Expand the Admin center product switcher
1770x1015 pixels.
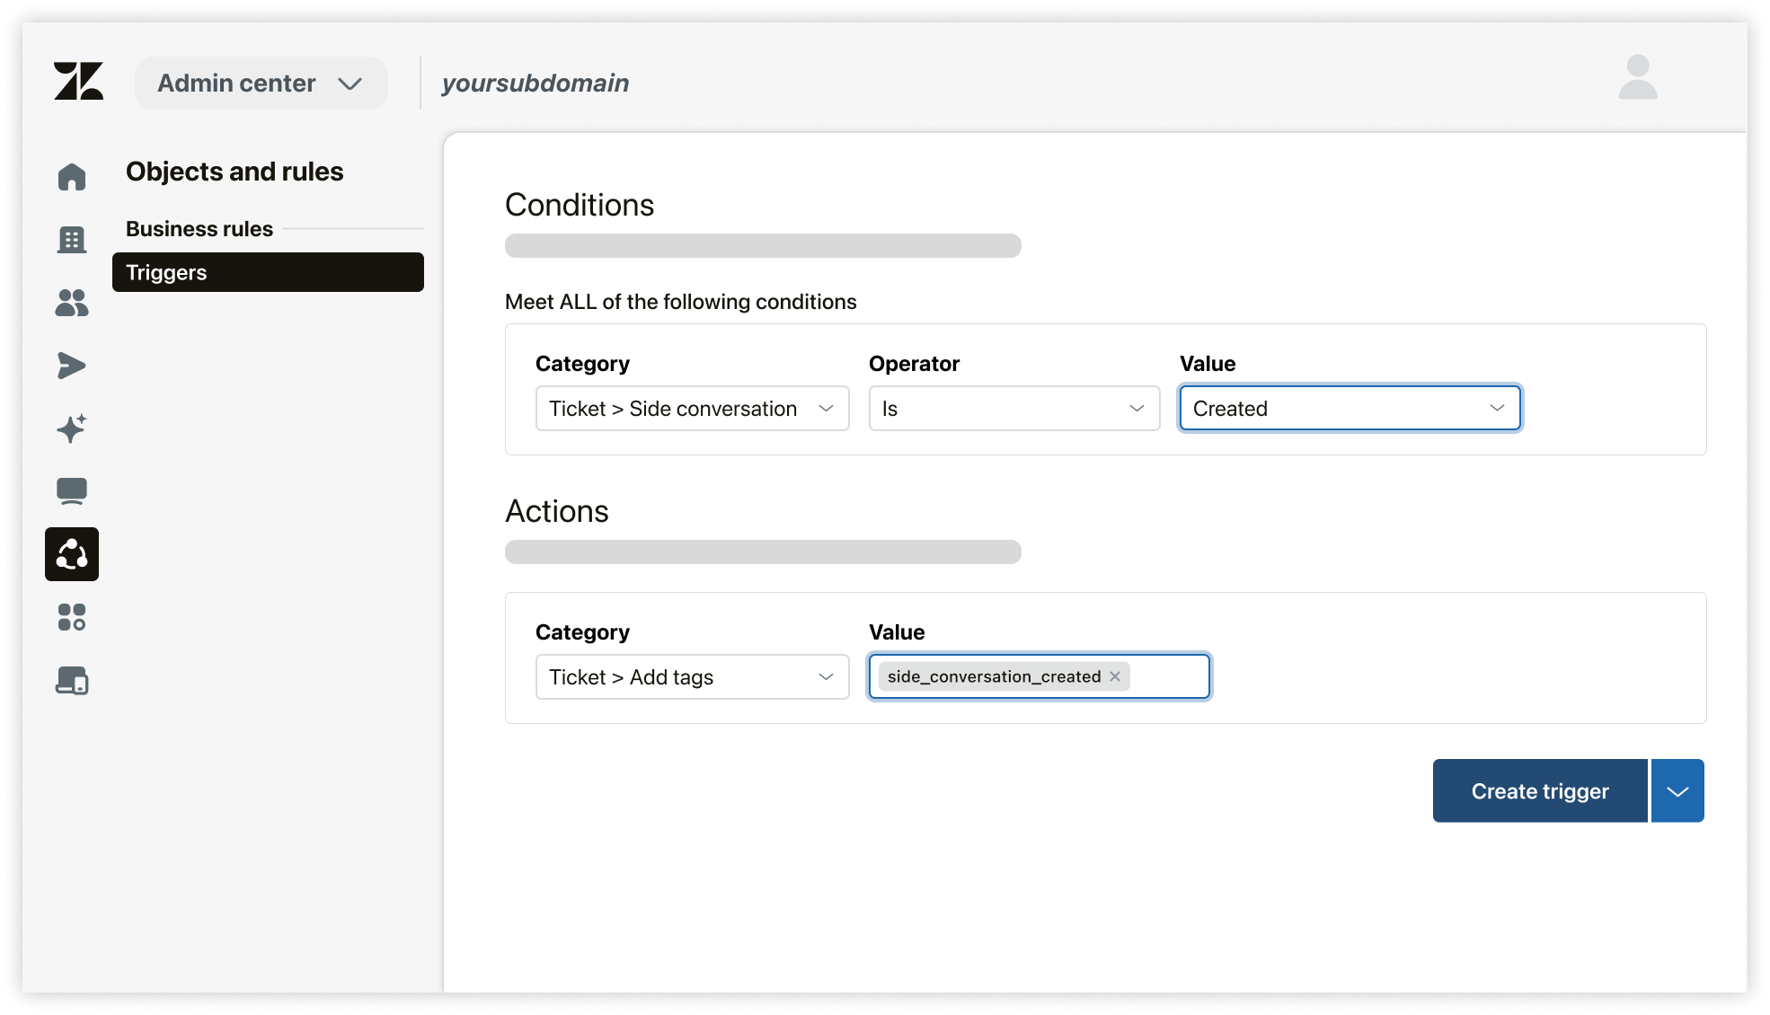(x=261, y=84)
